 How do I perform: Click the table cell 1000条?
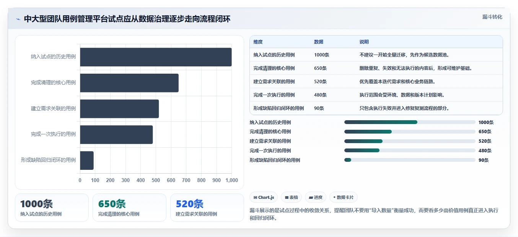321,55
